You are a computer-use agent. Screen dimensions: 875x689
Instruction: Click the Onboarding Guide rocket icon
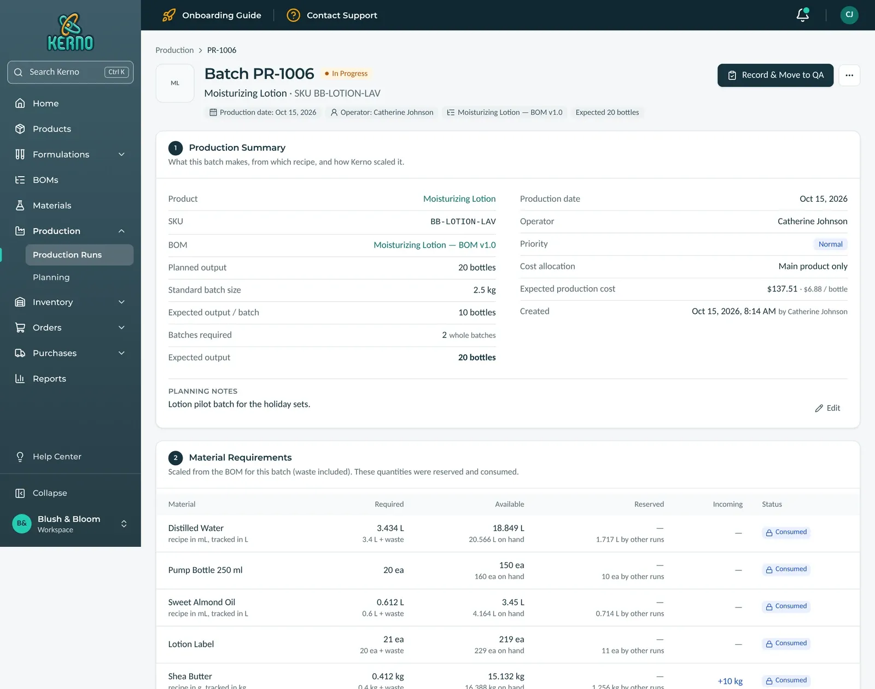169,15
